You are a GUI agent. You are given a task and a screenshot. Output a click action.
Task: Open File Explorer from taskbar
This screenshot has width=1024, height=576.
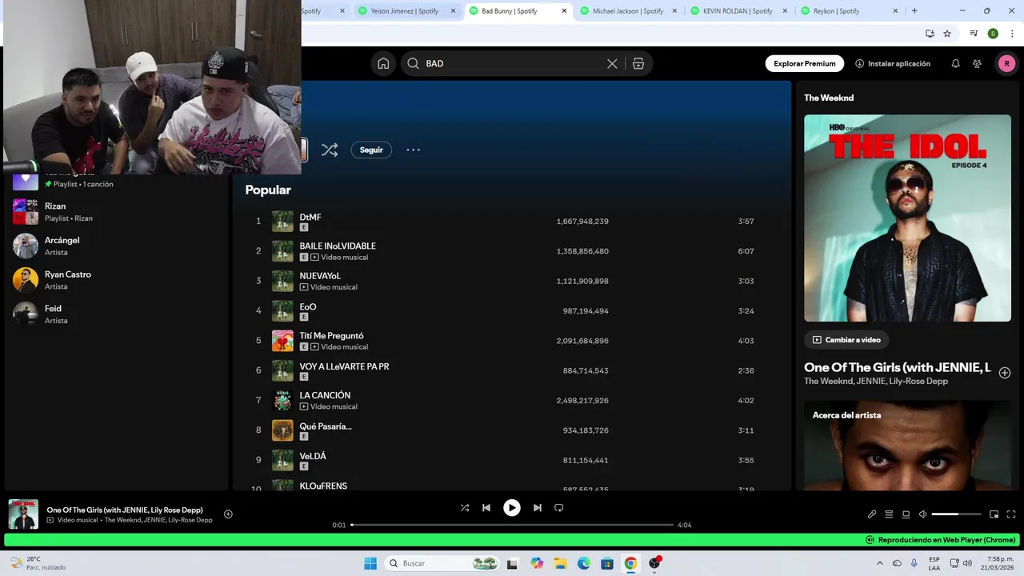coord(560,563)
